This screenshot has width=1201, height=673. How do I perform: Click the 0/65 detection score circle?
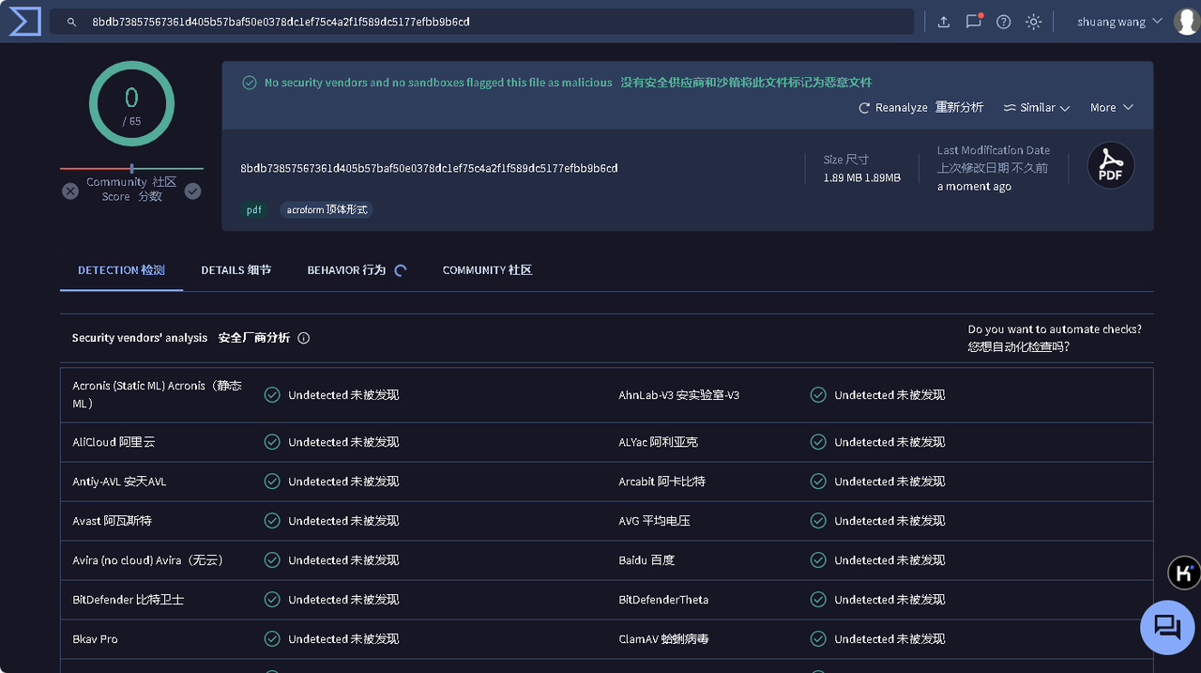point(131,104)
